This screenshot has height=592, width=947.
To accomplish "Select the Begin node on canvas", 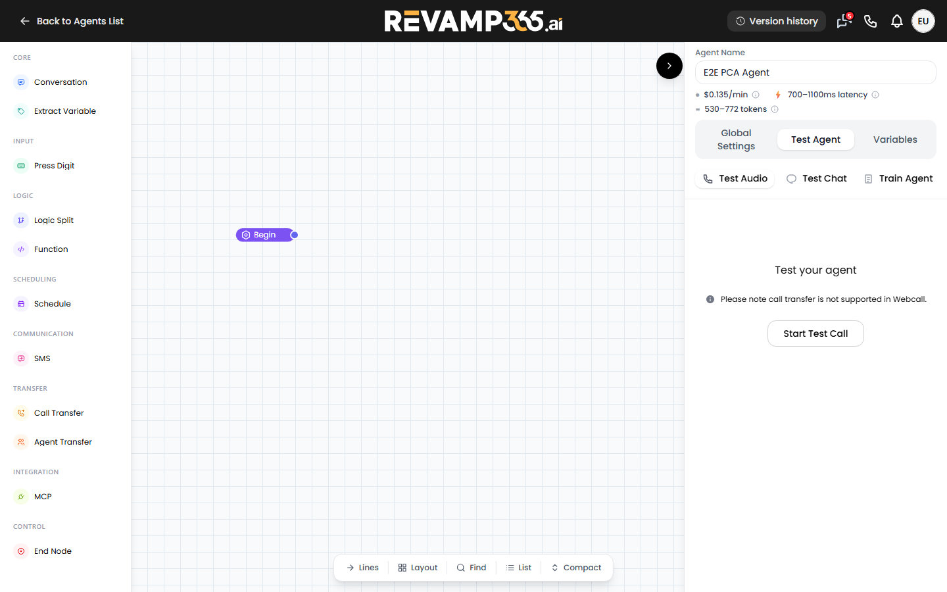I will [264, 235].
